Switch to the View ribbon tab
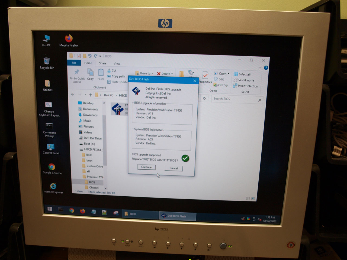 pyautogui.click(x=117, y=64)
